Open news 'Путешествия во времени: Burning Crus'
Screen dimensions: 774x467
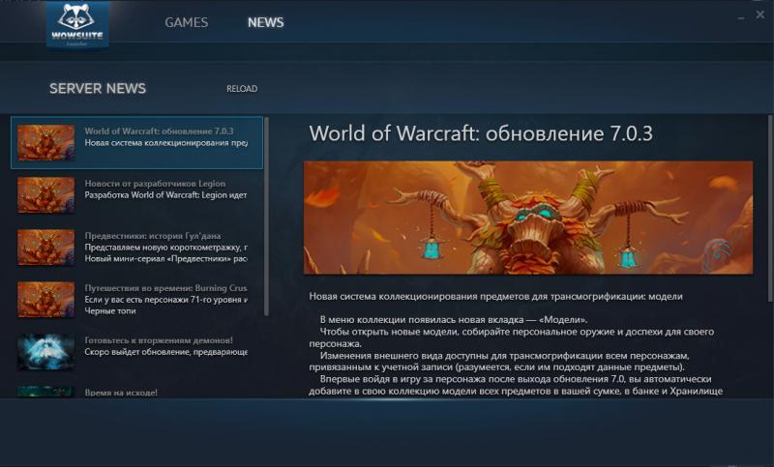pyautogui.click(x=136, y=300)
